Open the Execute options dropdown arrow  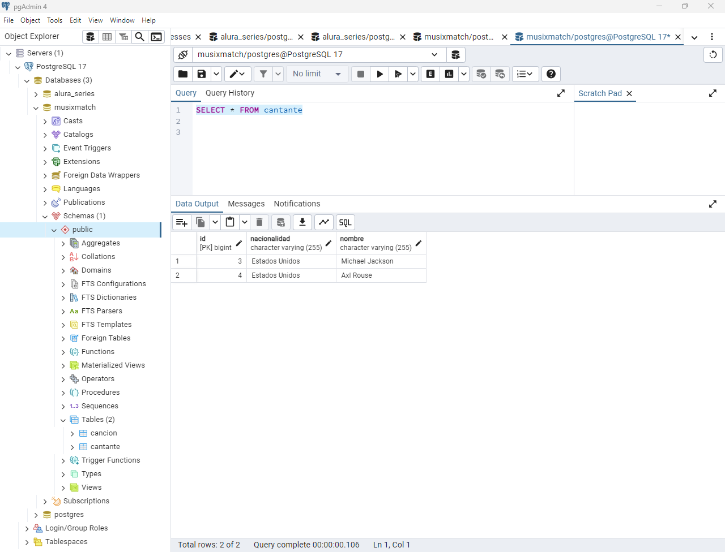click(413, 74)
